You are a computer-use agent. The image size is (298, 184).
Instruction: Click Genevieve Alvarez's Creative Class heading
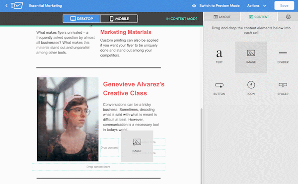point(134,89)
